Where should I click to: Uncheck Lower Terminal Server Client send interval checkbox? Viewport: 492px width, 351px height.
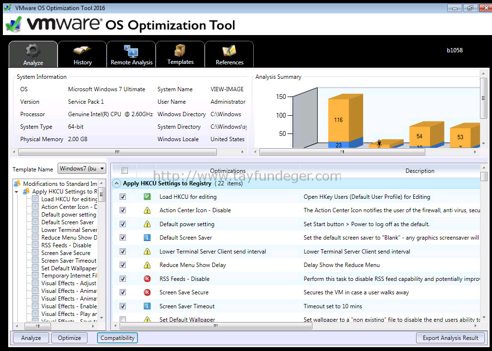(x=123, y=251)
